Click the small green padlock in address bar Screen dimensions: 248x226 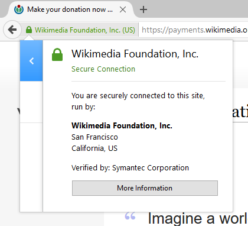point(29,30)
